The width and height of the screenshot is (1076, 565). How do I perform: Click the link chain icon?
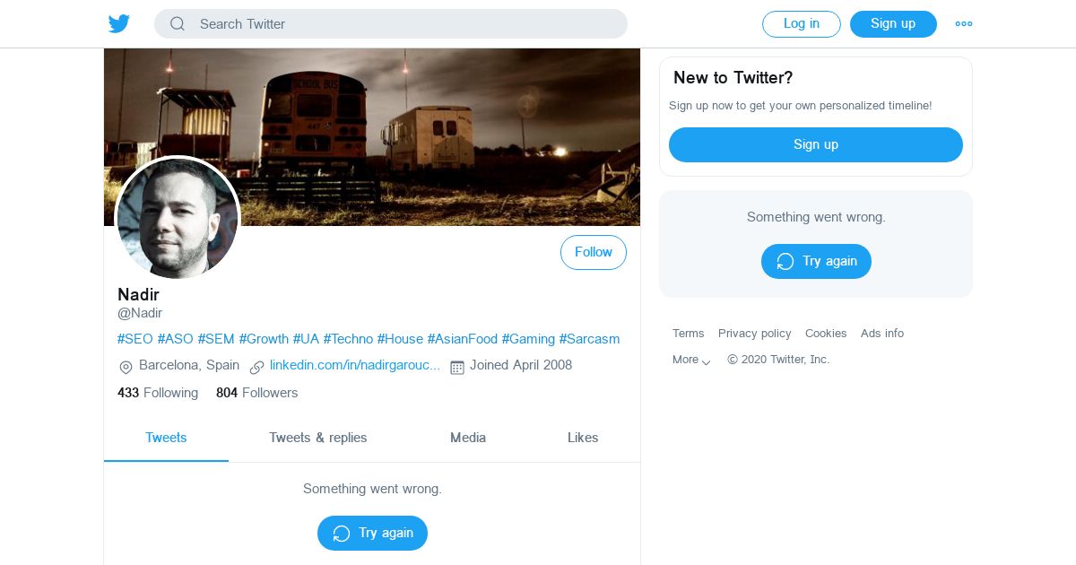pos(257,367)
